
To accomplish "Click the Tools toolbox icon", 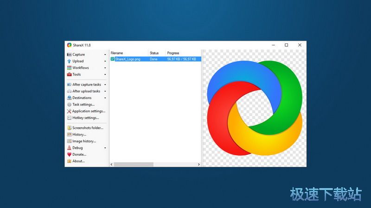I will pos(69,74).
